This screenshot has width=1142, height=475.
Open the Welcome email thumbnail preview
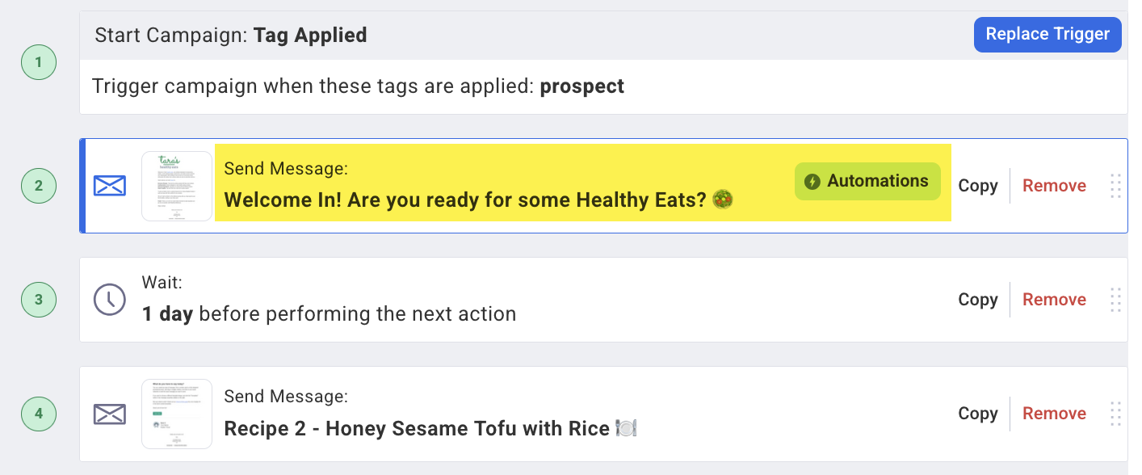pyautogui.click(x=177, y=186)
